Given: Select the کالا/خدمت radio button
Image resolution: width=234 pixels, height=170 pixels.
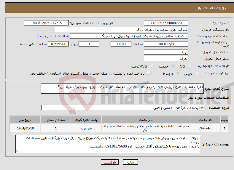Looking at the screenshot, I should (152, 66).
